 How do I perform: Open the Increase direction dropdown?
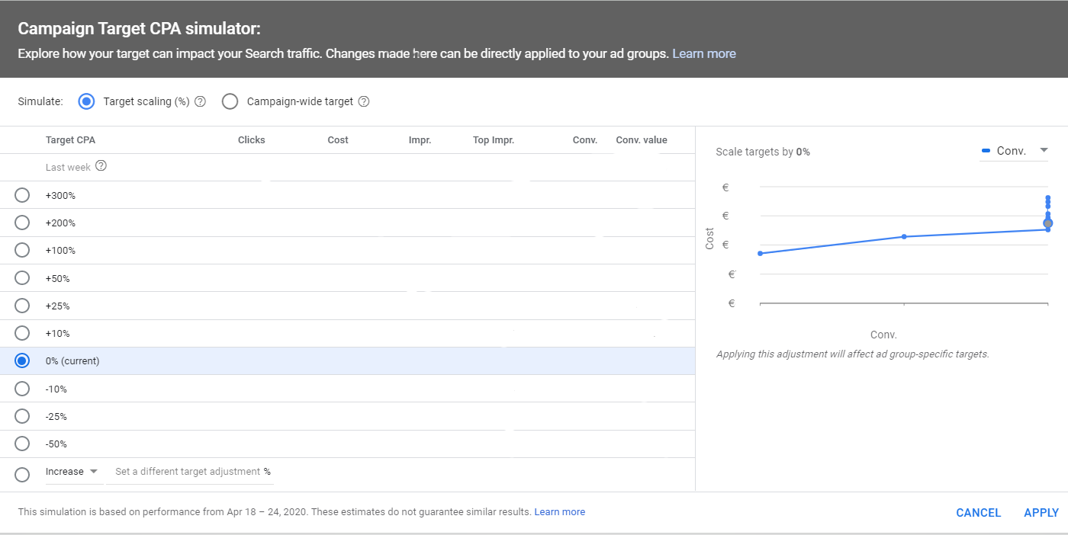[72, 472]
